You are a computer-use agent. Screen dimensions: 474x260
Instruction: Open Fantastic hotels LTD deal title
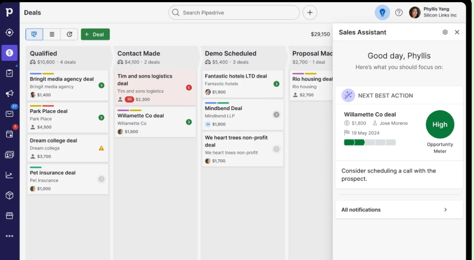(236, 76)
